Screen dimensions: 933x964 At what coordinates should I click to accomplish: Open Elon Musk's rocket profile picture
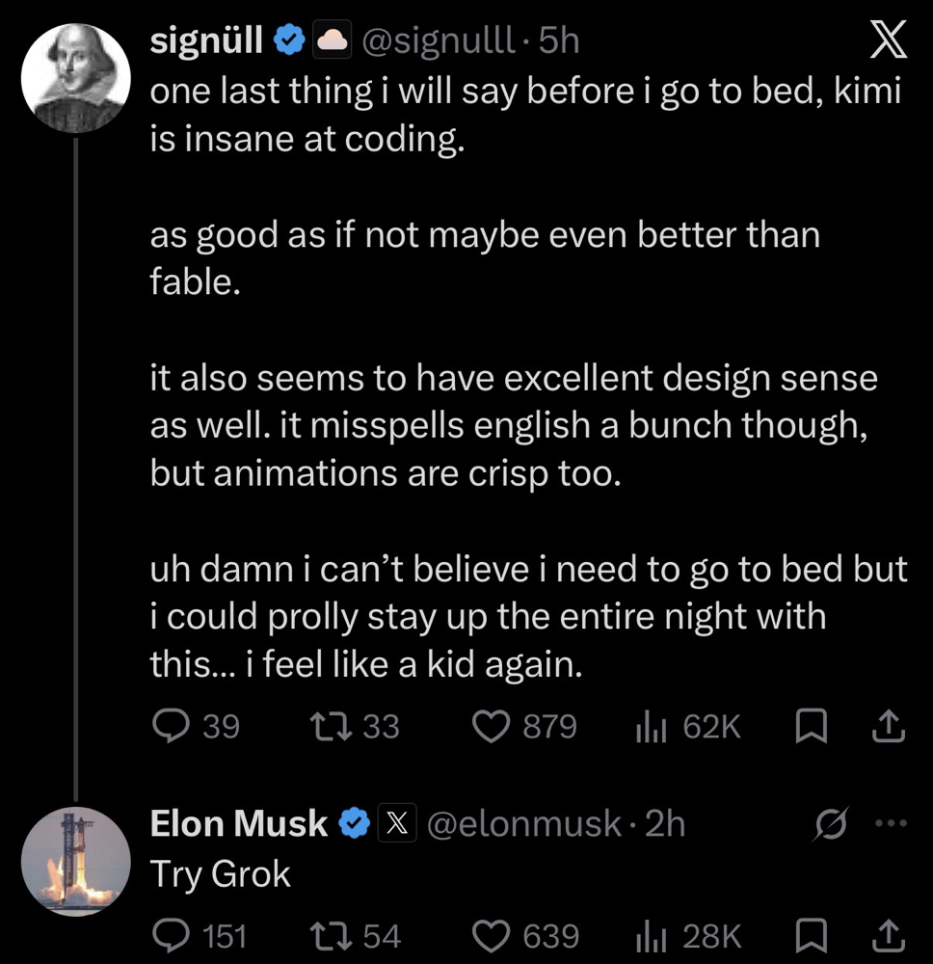[x=75, y=861]
